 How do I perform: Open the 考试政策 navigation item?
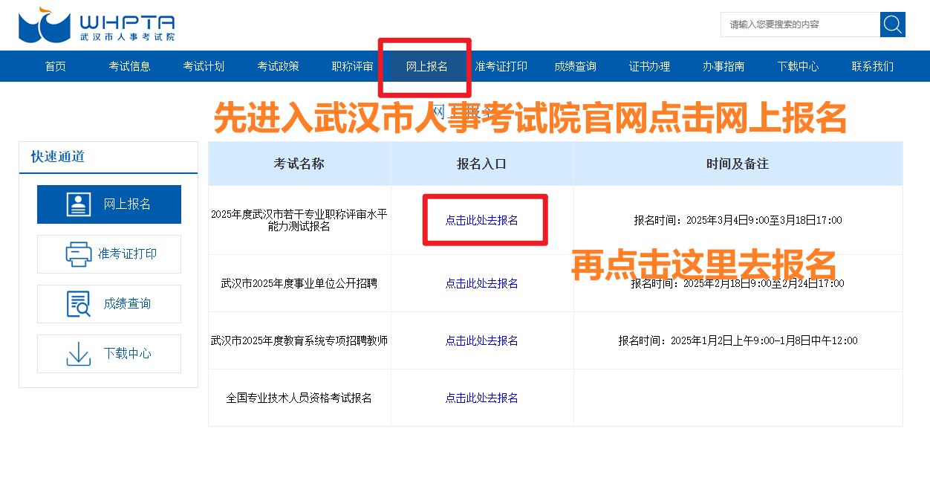coord(277,66)
